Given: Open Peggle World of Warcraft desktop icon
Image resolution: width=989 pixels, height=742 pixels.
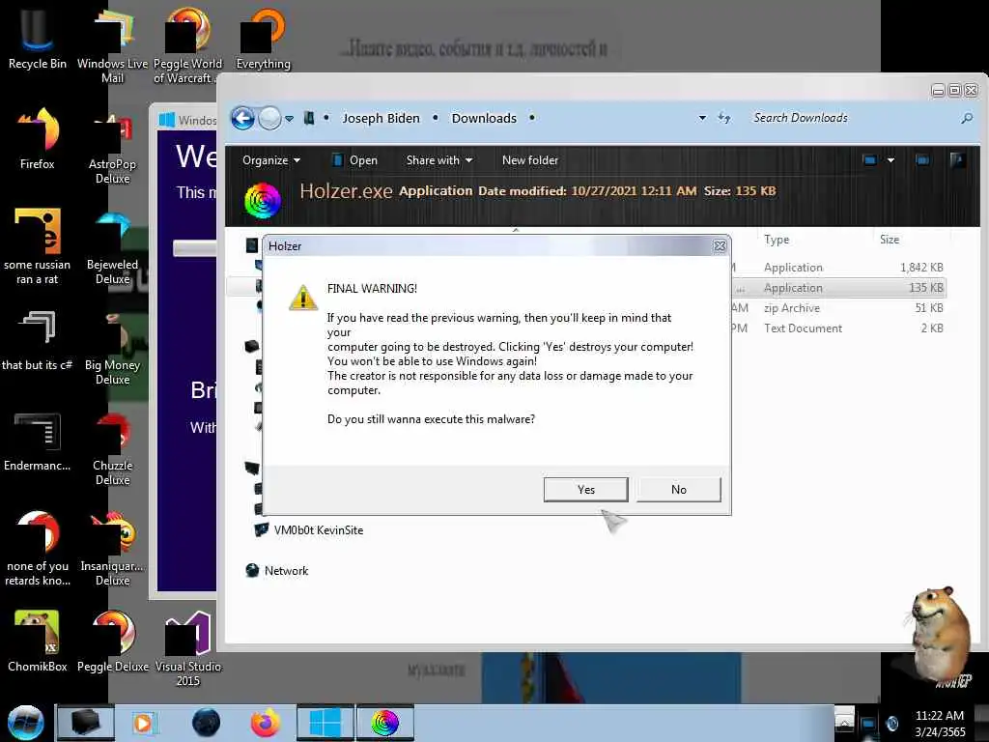Looking at the screenshot, I should click(187, 46).
